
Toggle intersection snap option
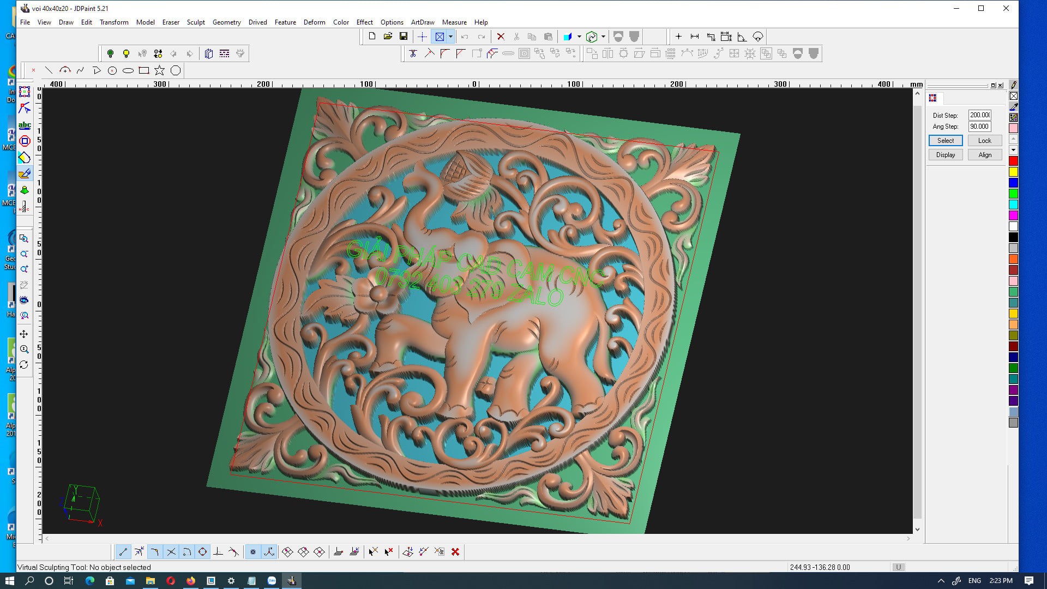[171, 552]
